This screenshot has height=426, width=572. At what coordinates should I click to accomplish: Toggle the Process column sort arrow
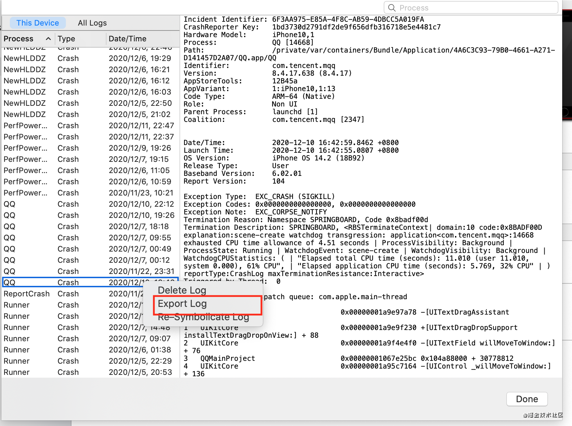tap(48, 39)
